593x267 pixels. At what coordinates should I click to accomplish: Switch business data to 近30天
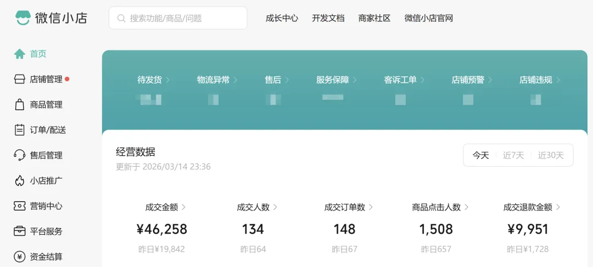pos(551,155)
